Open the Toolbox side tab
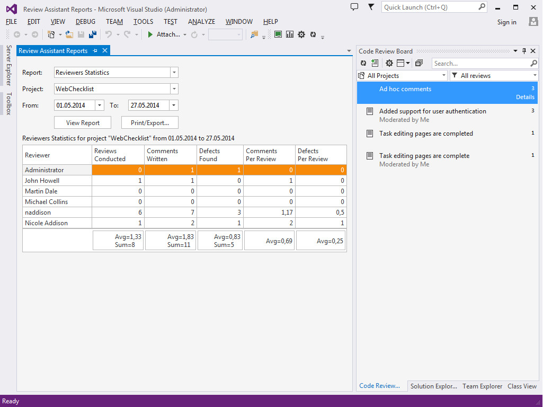 point(8,103)
